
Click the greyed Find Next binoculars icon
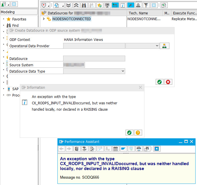click(x=92, y=5)
